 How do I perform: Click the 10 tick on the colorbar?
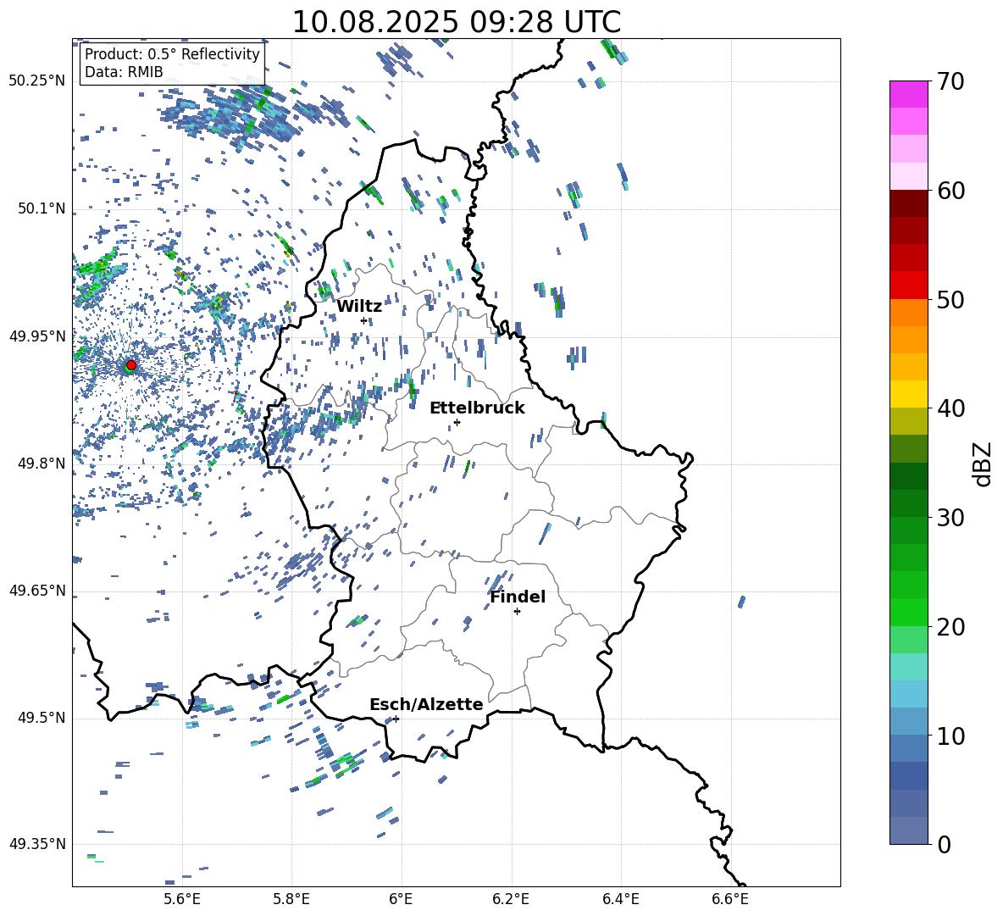[950, 736]
